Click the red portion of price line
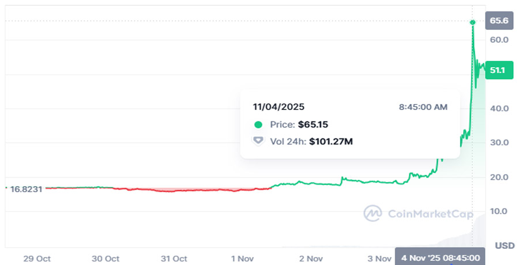 pyautogui.click(x=173, y=190)
